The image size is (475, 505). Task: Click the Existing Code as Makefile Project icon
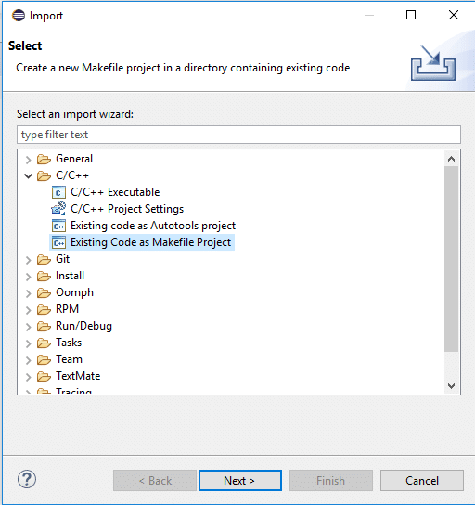tap(58, 242)
